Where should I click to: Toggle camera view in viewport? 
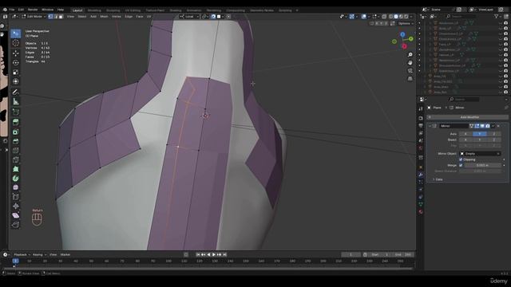point(410,71)
